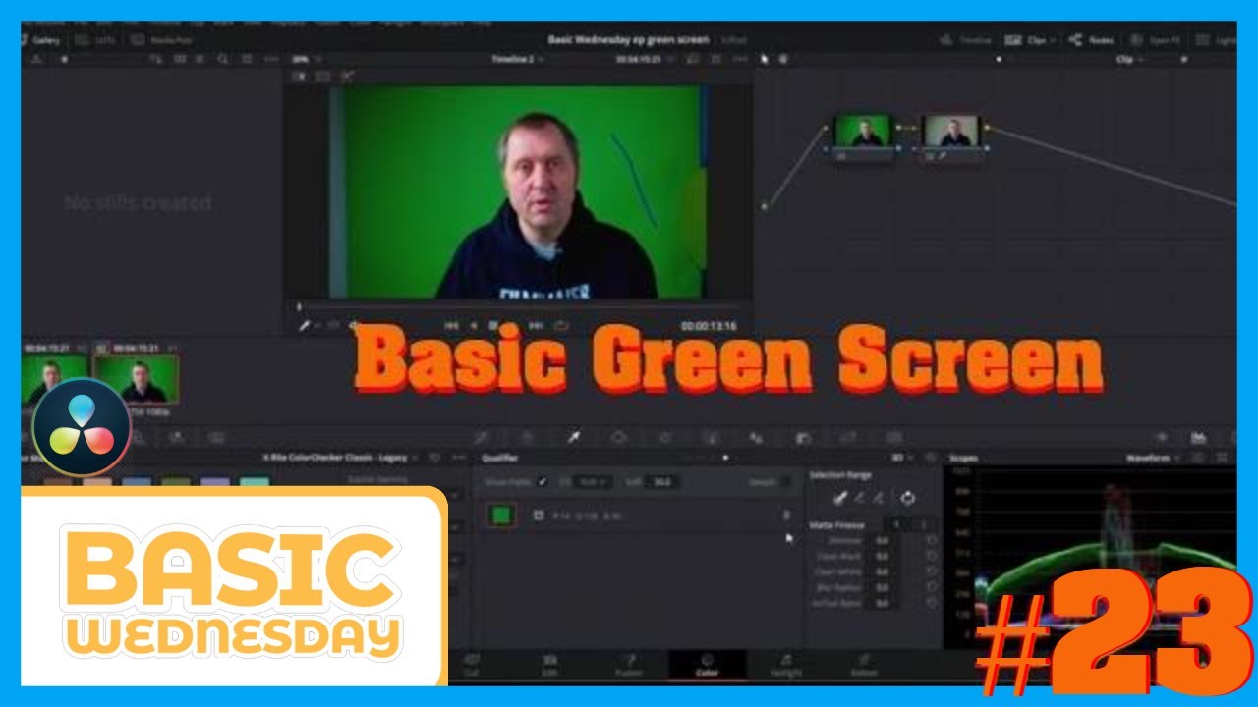Click the search icon in Gallery toolbar
The image size is (1258, 707).
pyautogui.click(x=222, y=60)
